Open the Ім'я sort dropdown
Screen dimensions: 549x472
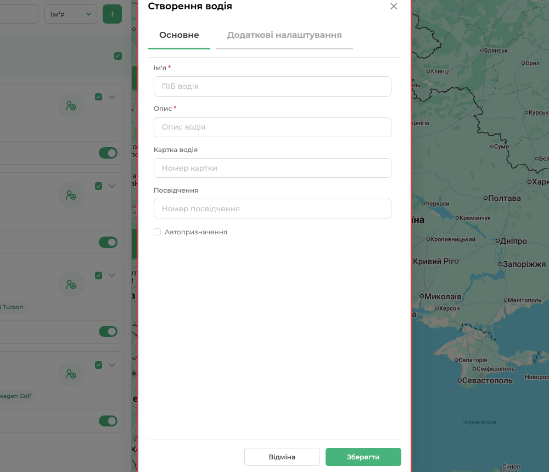(71, 14)
